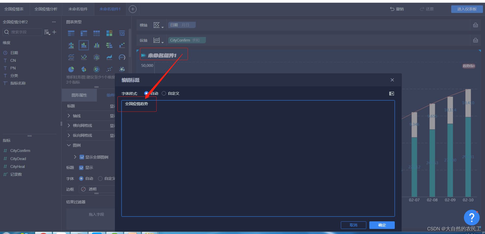Viewport: 485px width, 234px height.
Task: Click the 还原 redo button
Action: (427, 9)
